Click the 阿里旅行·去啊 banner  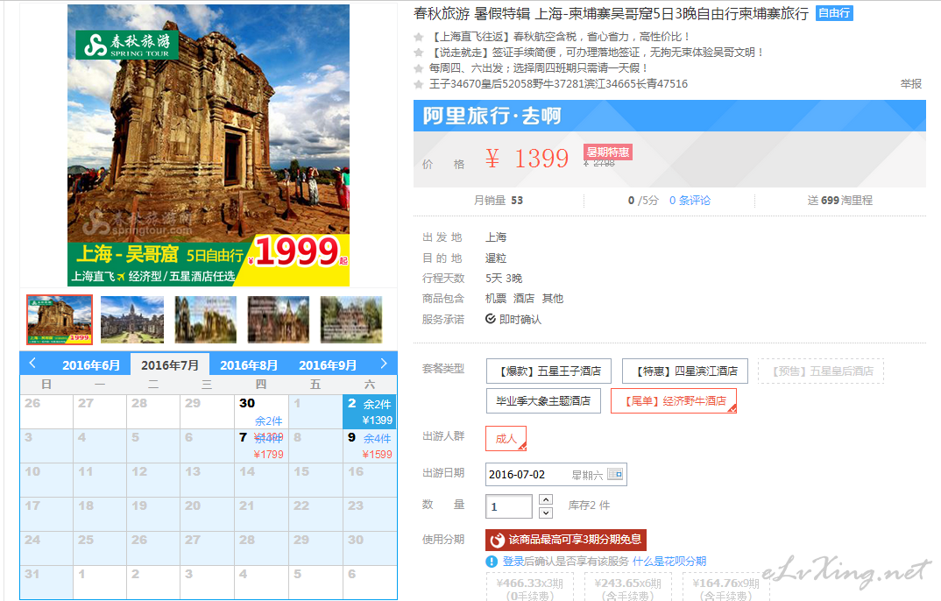(x=669, y=116)
